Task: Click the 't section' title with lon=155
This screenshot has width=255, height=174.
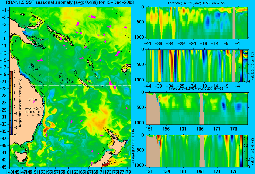Action: (x=196, y=3)
